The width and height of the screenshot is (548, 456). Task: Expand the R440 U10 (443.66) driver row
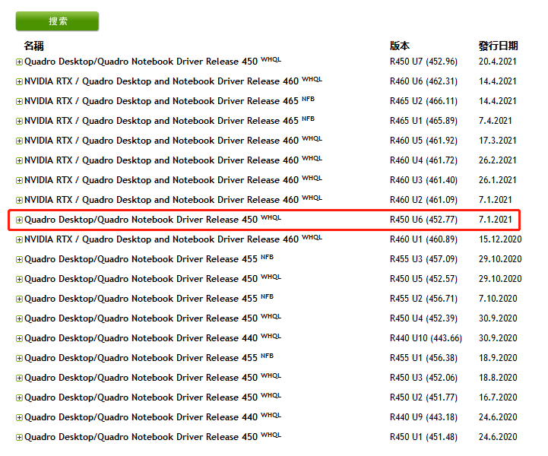[19, 339]
